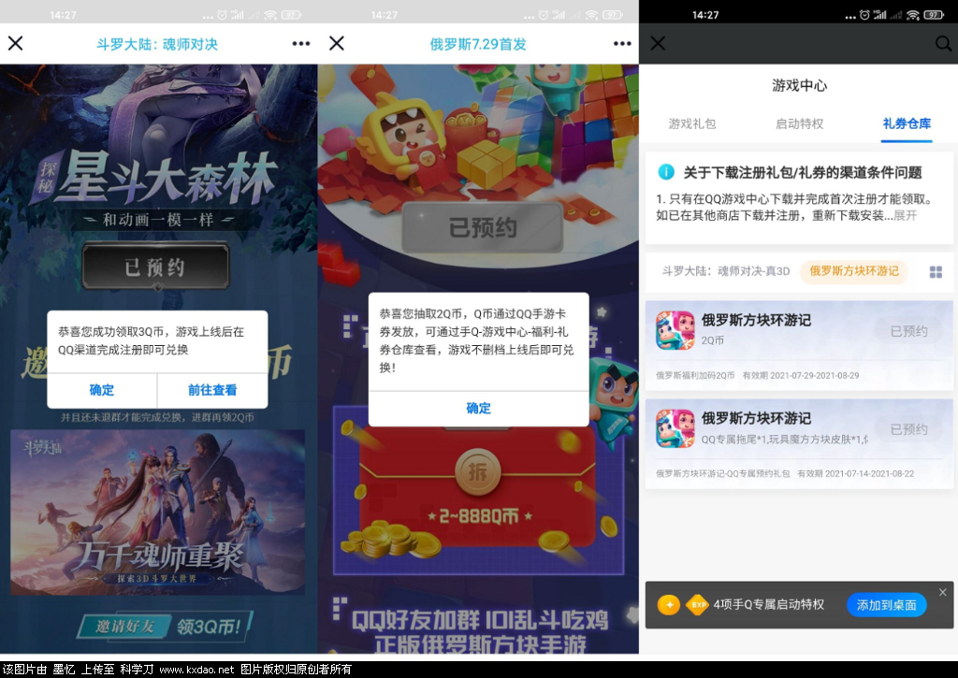
Task: Click 确定 in the 3Q币 dialog
Action: pyautogui.click(x=101, y=390)
